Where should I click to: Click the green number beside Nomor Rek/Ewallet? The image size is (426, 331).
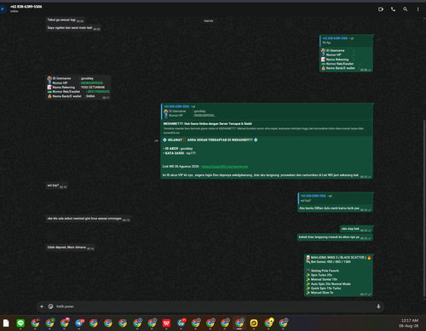click(x=98, y=92)
